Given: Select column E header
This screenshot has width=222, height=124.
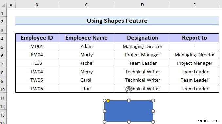Looking at the screenshot, I should point(194,5).
